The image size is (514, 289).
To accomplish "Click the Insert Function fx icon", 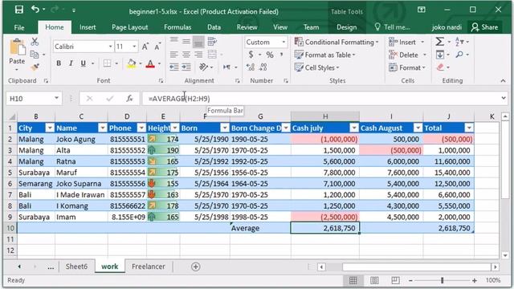I will pyautogui.click(x=129, y=98).
